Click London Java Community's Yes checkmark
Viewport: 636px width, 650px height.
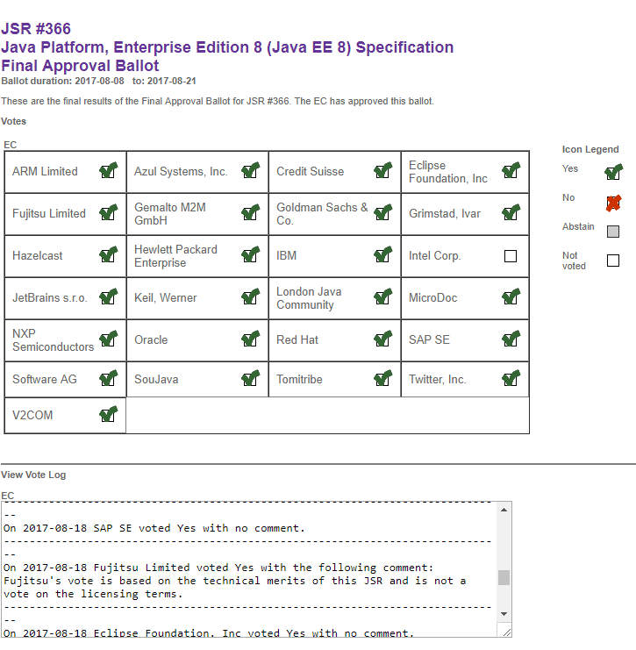coord(383,296)
